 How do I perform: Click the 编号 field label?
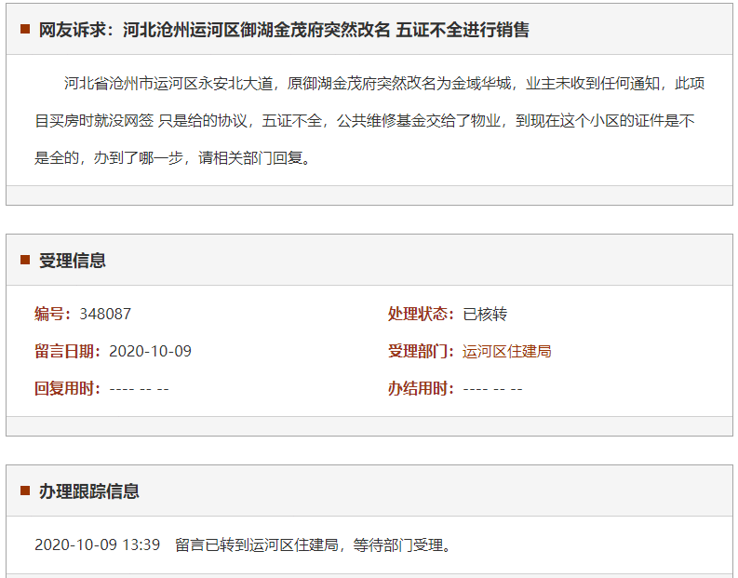point(53,315)
